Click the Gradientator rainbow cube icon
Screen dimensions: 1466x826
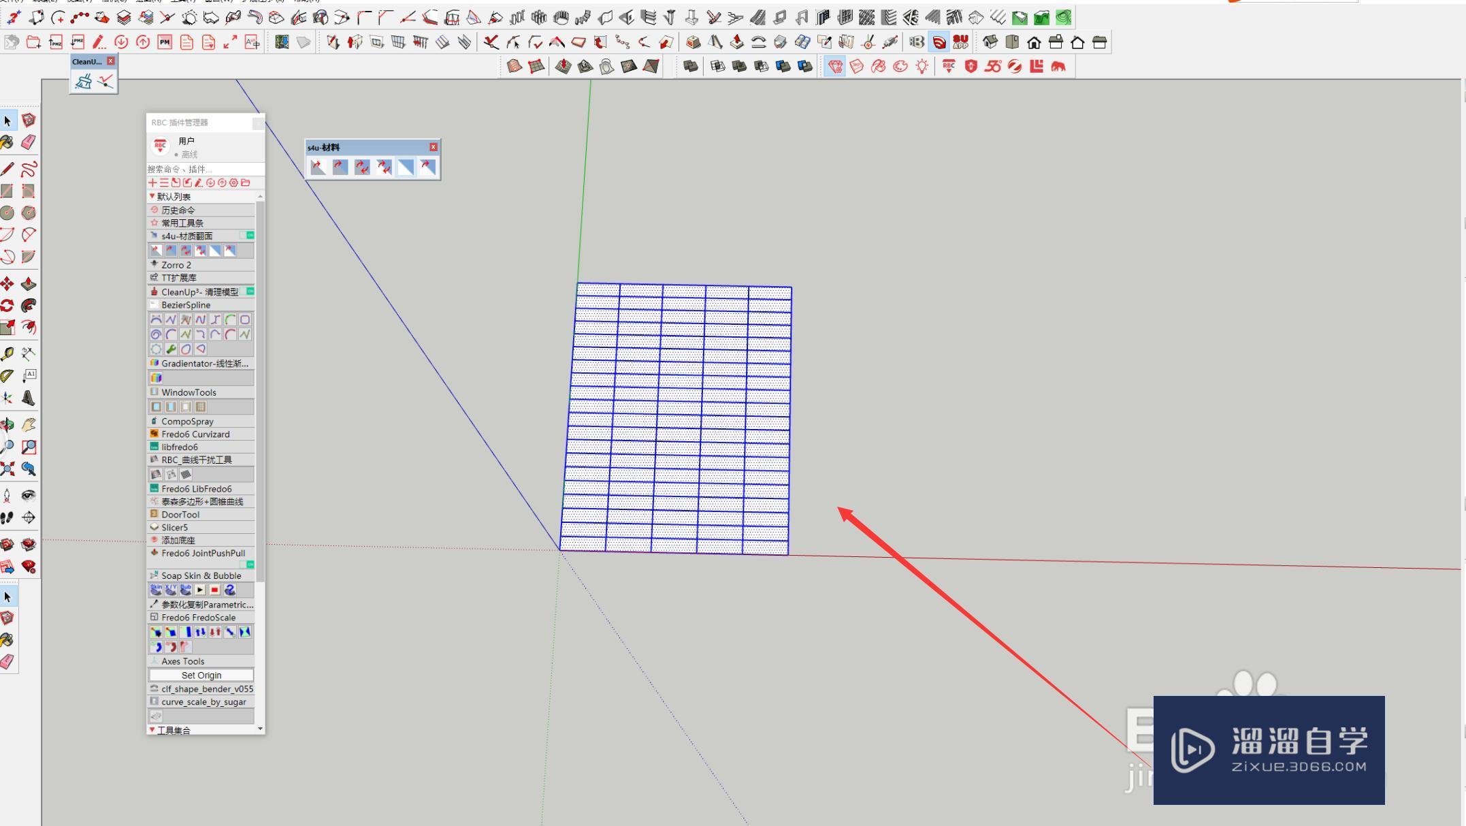point(156,378)
